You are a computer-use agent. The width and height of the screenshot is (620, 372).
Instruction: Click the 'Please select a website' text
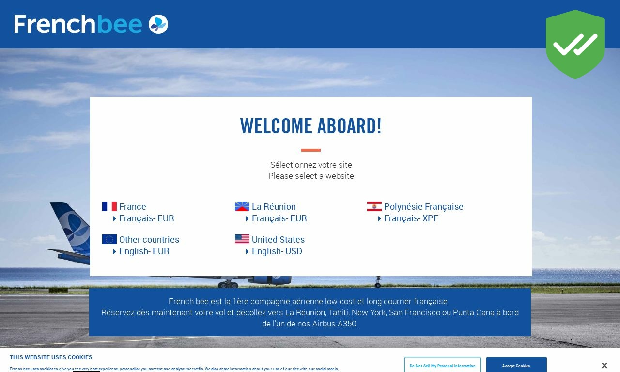click(311, 176)
